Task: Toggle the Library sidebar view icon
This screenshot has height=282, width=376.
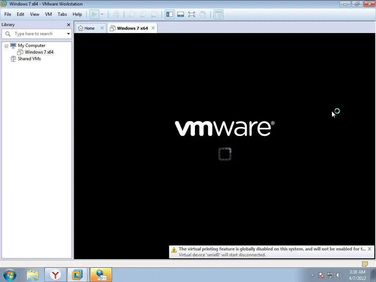Action: coord(170,14)
